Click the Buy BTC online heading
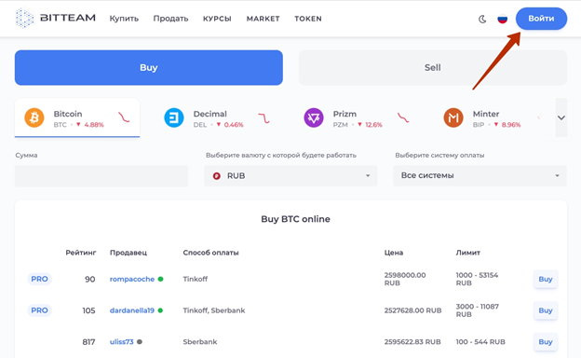This screenshot has width=581, height=358. tap(295, 219)
